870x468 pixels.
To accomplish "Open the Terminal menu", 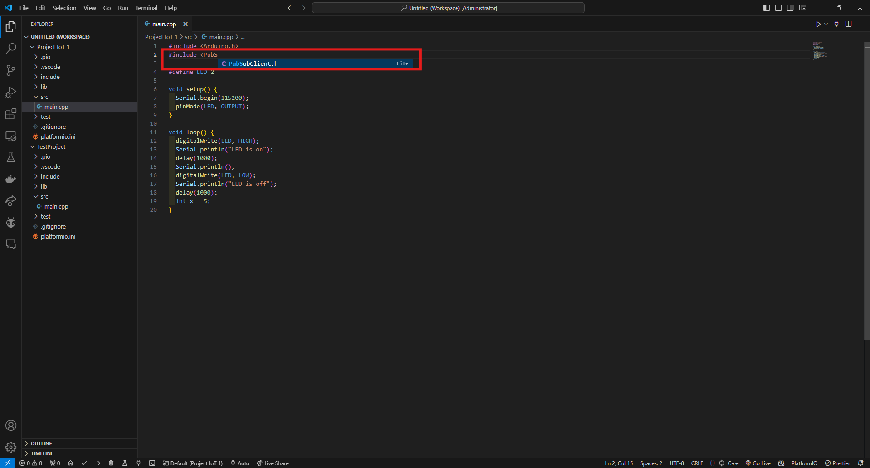I will point(146,8).
